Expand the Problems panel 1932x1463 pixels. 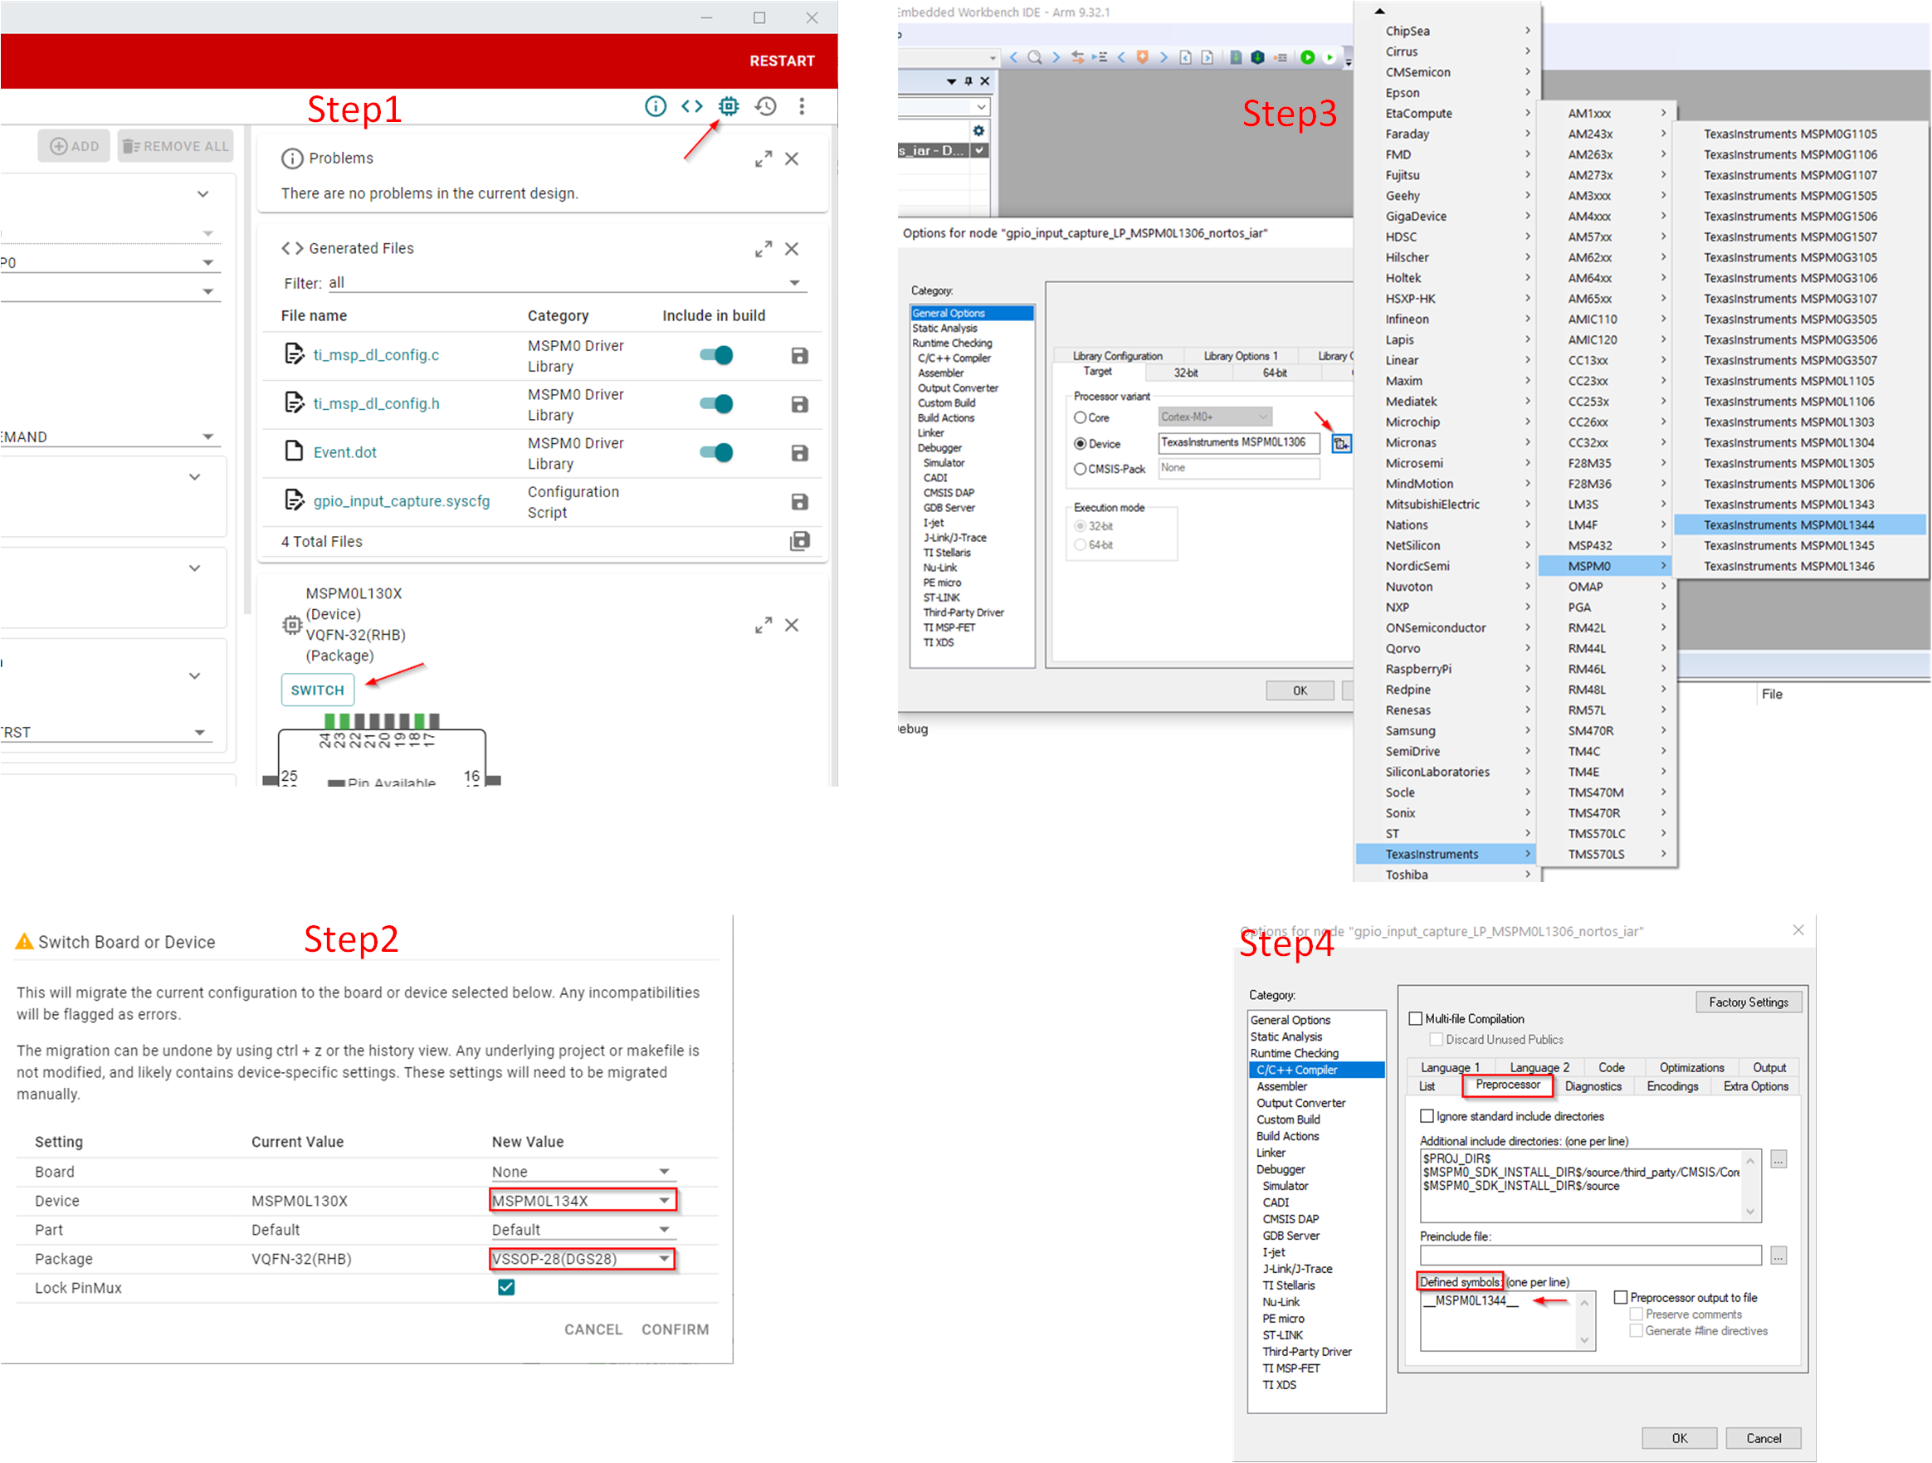point(764,159)
